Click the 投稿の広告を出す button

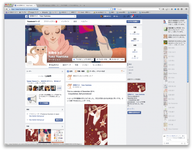pyautogui.click(x=134, y=112)
